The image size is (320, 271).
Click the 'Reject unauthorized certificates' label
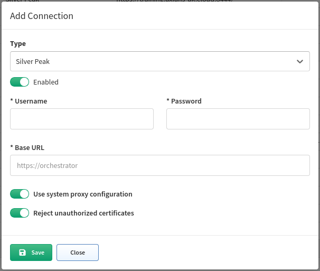pyautogui.click(x=83, y=213)
